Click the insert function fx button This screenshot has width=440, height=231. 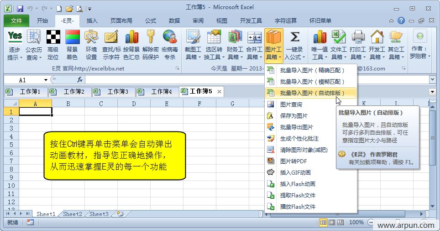tap(80, 80)
